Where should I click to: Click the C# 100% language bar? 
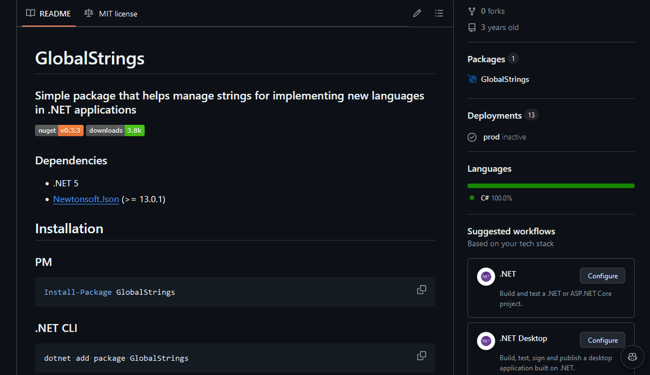pos(551,185)
